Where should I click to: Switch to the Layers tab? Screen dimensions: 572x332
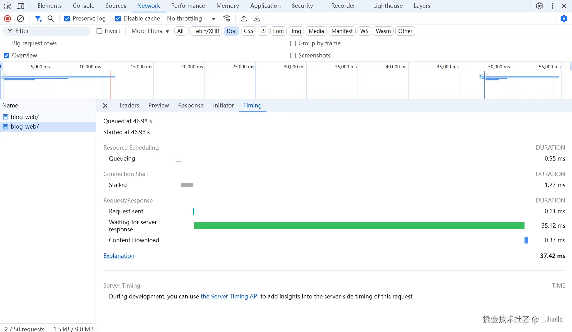pos(422,6)
